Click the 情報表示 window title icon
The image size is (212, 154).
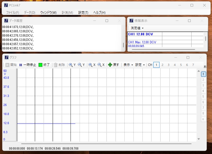[131, 21]
